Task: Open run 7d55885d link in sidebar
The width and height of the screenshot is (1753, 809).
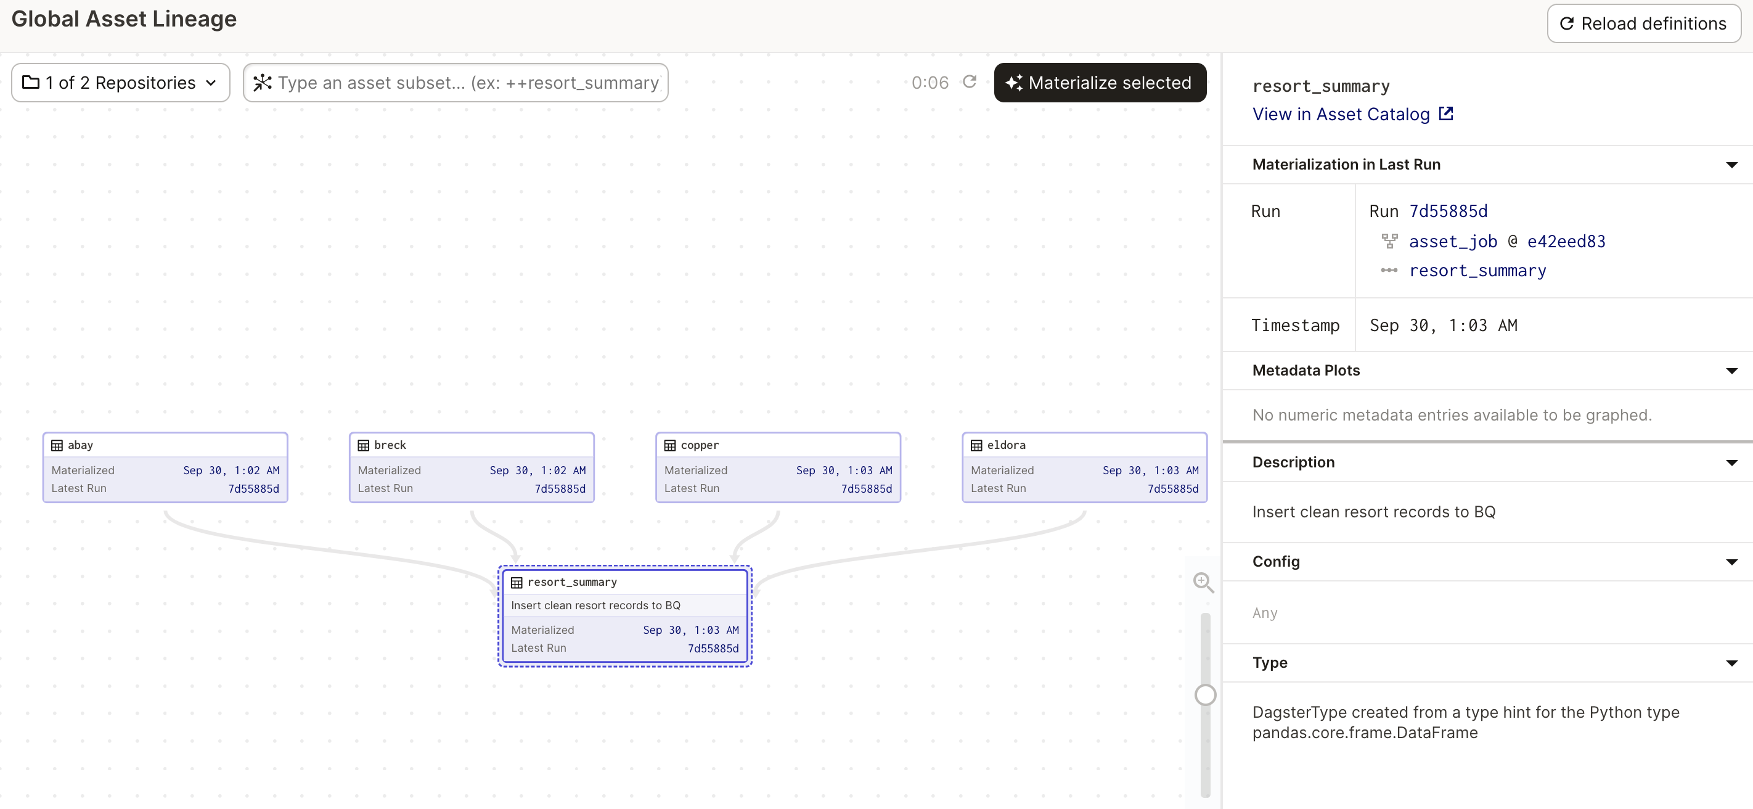Action: 1448,211
